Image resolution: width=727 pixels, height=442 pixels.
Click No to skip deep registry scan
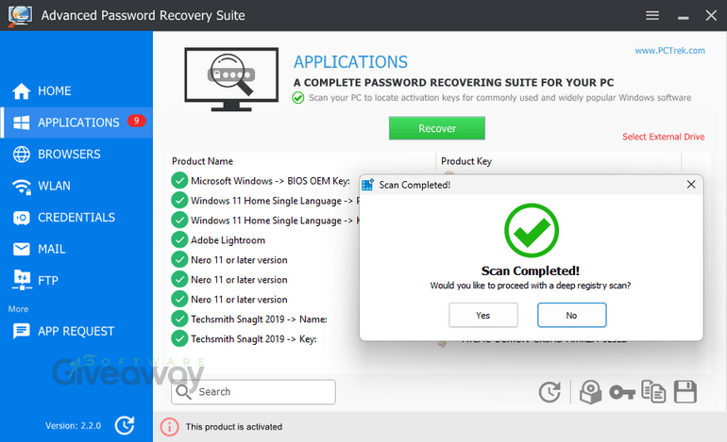pyautogui.click(x=571, y=315)
